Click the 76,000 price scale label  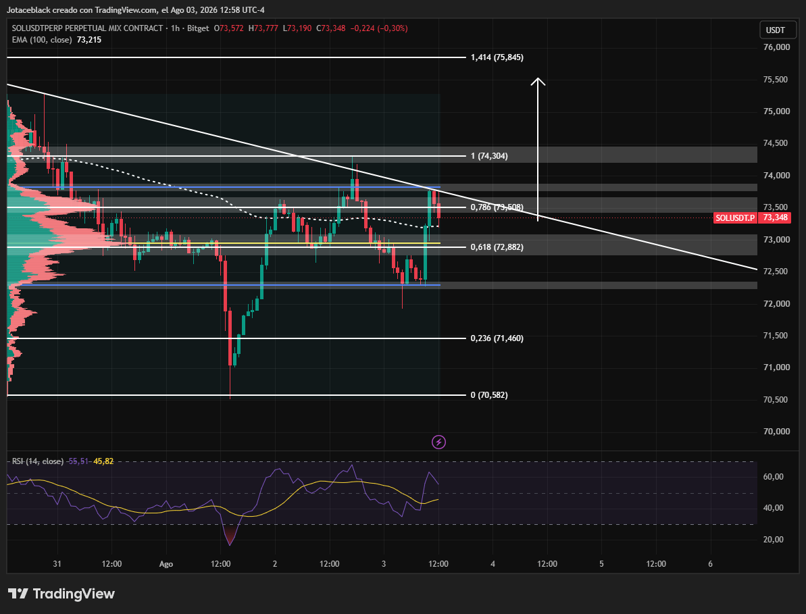pos(776,47)
